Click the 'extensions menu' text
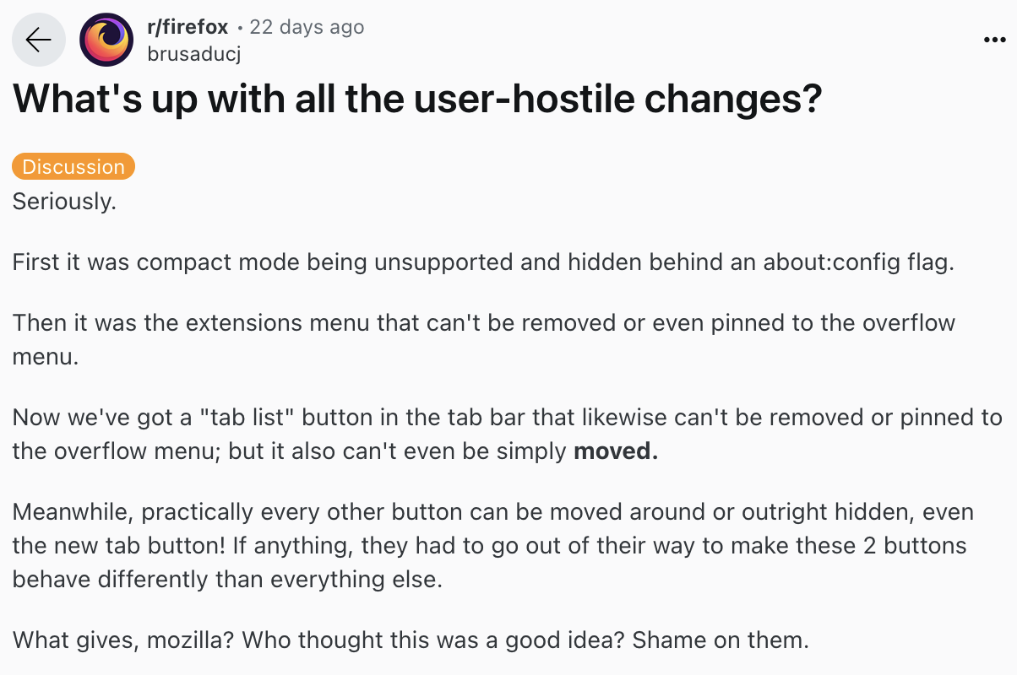This screenshot has width=1017, height=675. [x=279, y=322]
